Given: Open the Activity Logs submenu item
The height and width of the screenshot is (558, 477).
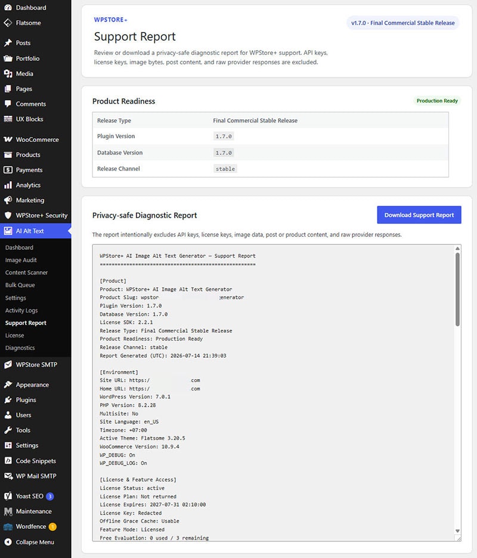Looking at the screenshot, I should (21, 311).
